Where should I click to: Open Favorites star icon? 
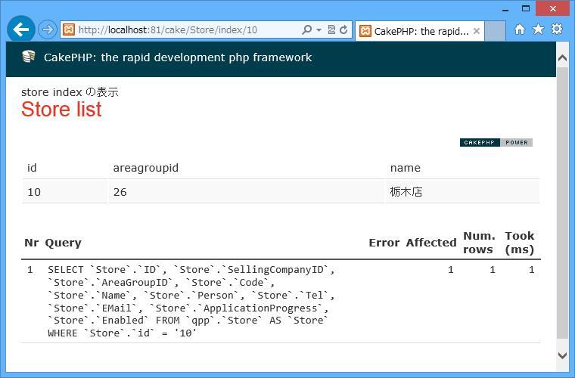tap(538, 29)
